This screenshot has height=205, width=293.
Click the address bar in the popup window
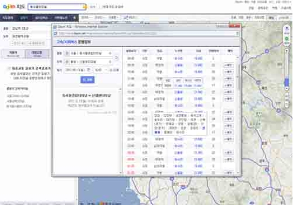[146, 34]
